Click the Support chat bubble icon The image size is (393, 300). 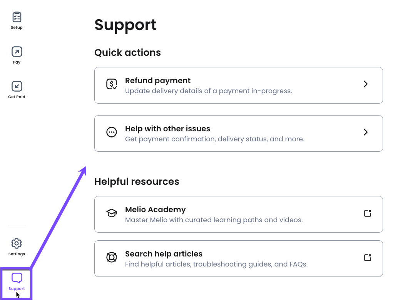coord(17,278)
